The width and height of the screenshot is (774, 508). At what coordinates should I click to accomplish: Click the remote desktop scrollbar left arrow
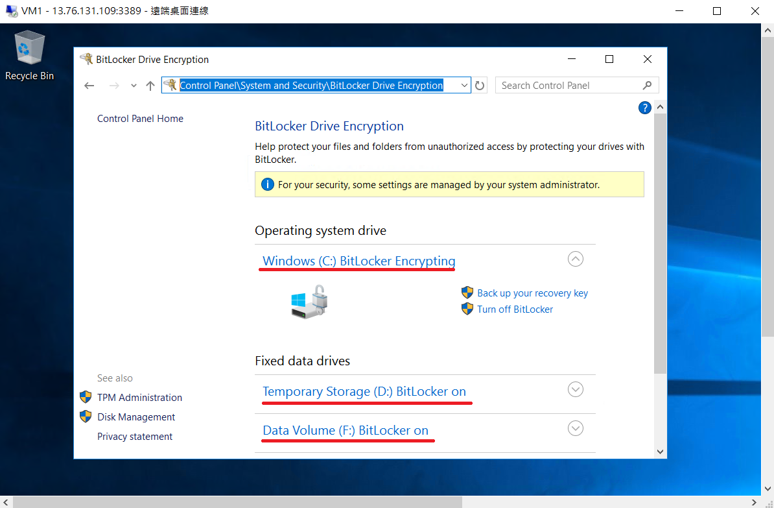[x=6, y=502]
